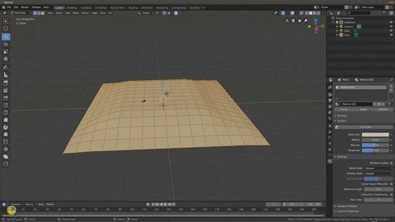Select the Poly Build tool

coord(6,120)
